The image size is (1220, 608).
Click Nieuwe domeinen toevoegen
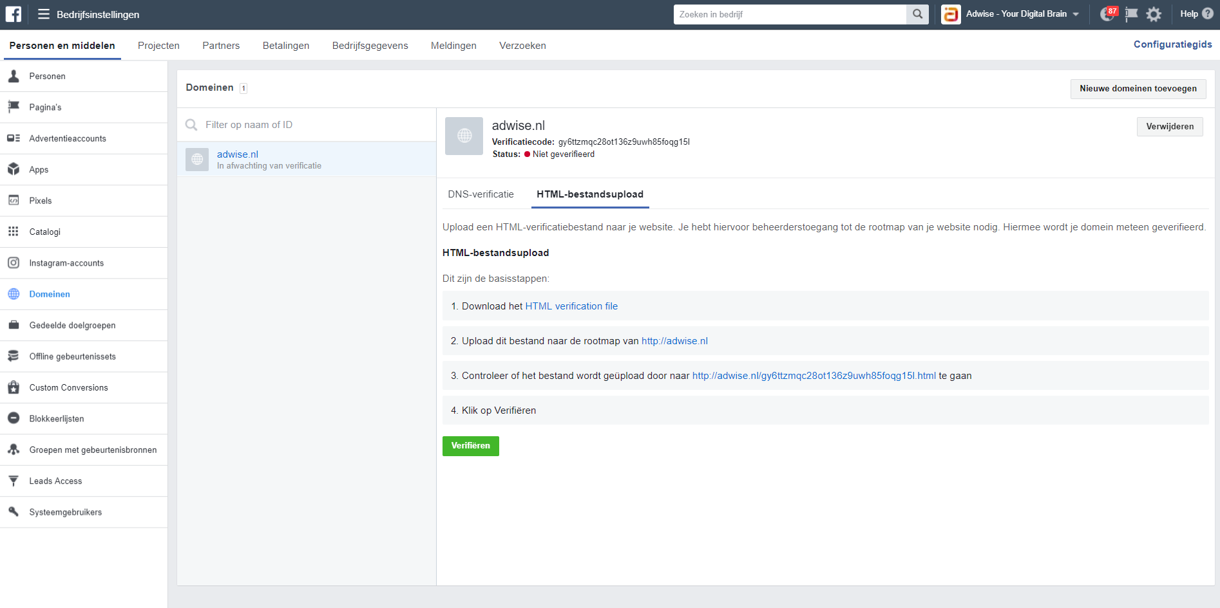click(1138, 88)
